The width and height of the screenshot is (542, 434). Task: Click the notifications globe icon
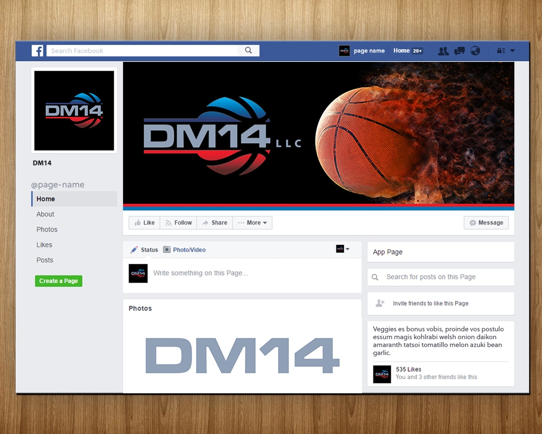[x=475, y=50]
